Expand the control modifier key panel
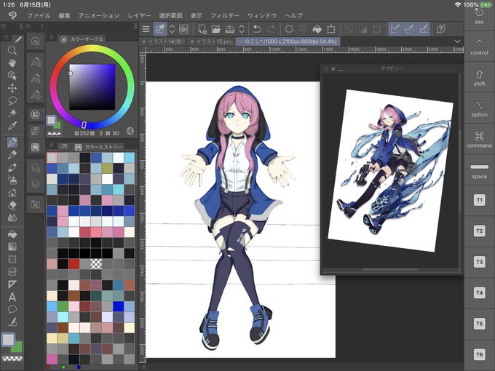Viewport: 495px width, 371px height. pyautogui.click(x=479, y=47)
